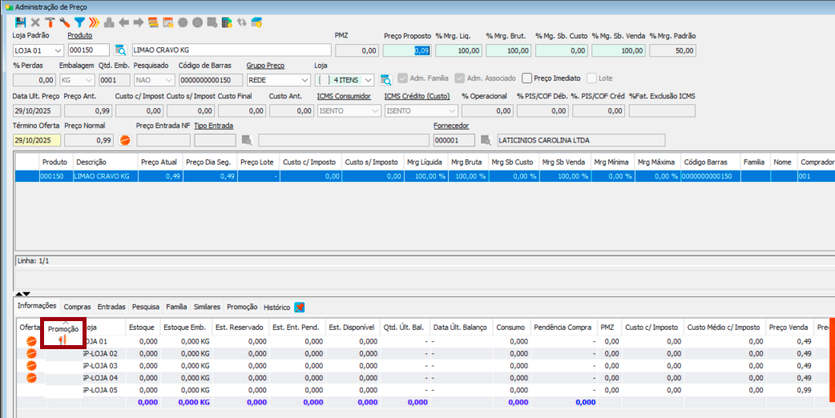
Task: Click the Preço Proposto input field
Action: pyautogui.click(x=407, y=50)
